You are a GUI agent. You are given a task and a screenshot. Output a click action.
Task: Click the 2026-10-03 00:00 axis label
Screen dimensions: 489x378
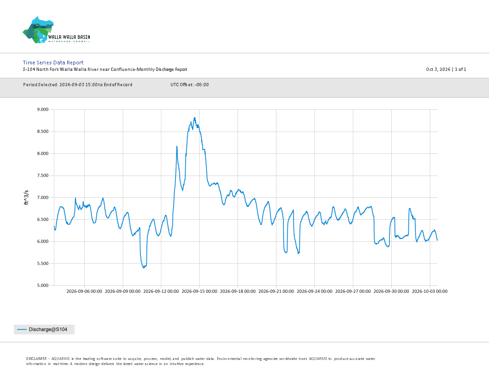coord(429,291)
